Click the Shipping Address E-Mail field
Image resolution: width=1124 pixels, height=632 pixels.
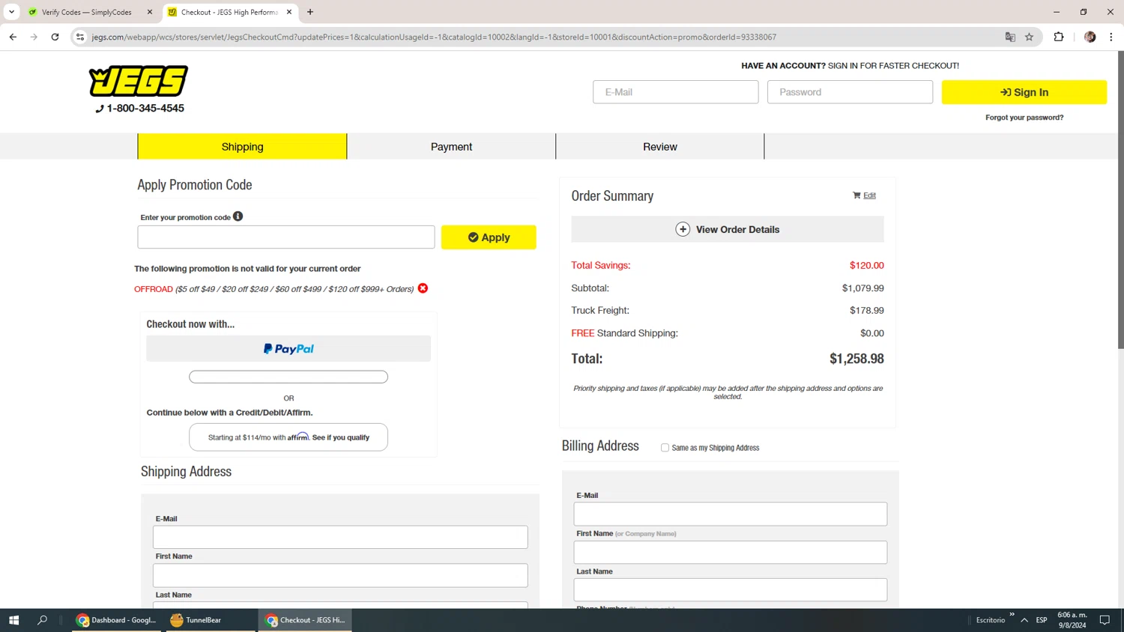pos(340,537)
